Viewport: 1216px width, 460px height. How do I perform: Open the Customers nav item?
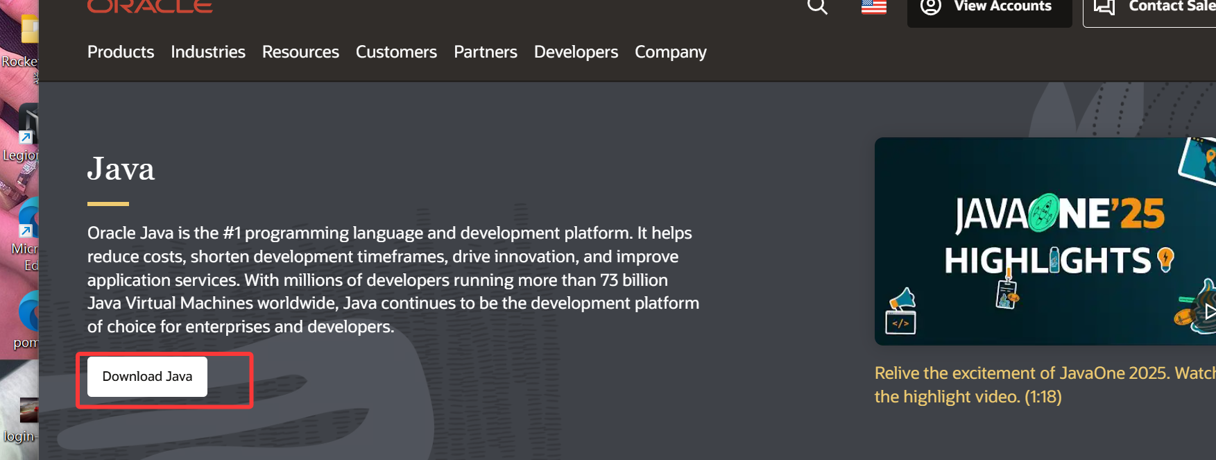(x=396, y=52)
